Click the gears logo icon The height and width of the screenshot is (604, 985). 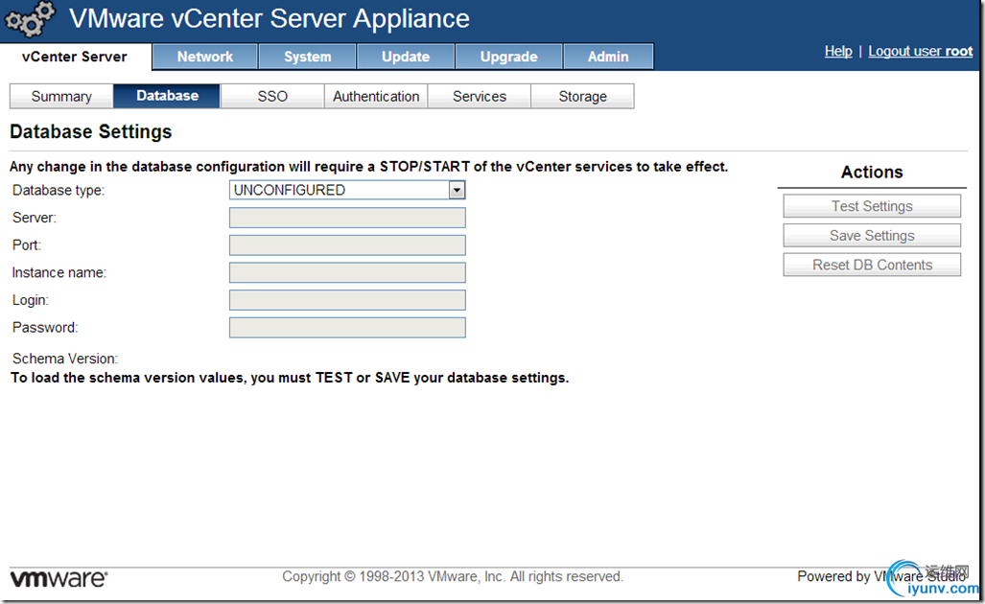tap(30, 19)
